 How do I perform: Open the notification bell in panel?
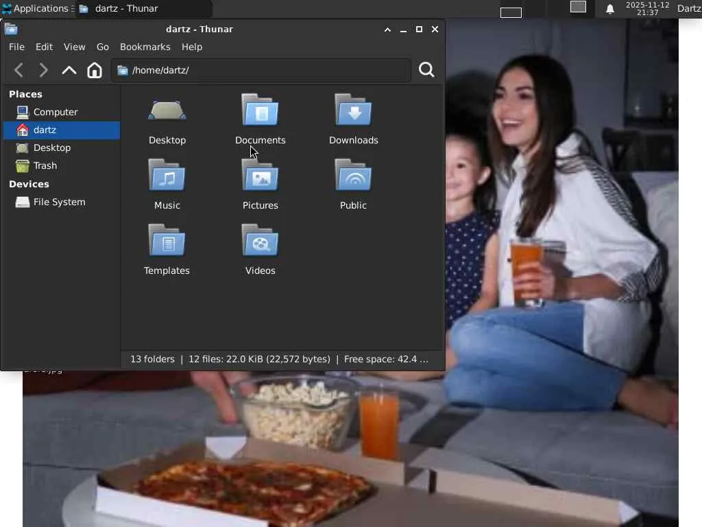(609, 9)
